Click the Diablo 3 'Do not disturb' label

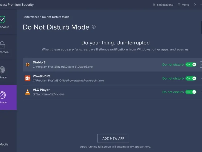[173, 65]
